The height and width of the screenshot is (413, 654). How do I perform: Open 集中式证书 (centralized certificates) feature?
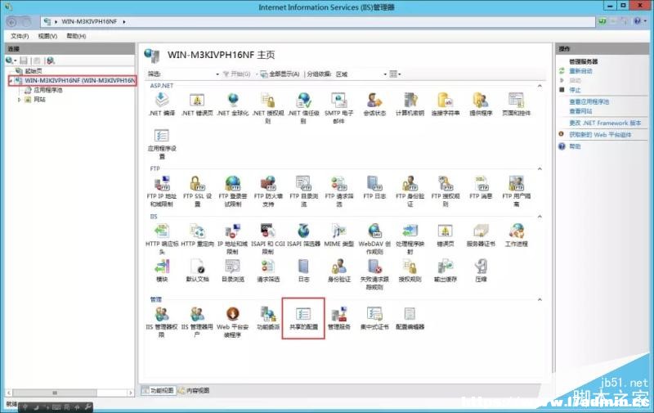pos(374,318)
